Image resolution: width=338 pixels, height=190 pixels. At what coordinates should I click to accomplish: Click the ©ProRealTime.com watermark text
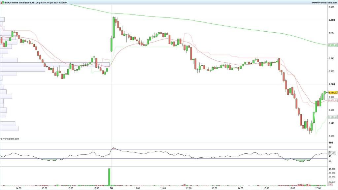[x=10, y=139]
